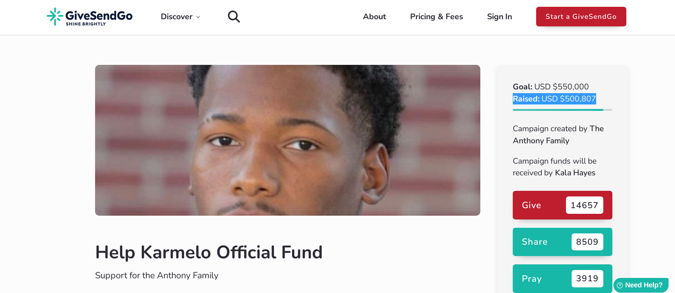Click the GiveSendGo starburst logo icon

[55, 17]
